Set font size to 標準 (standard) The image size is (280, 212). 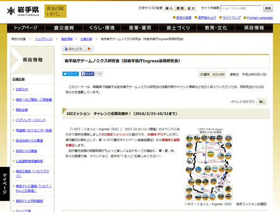click(180, 8)
